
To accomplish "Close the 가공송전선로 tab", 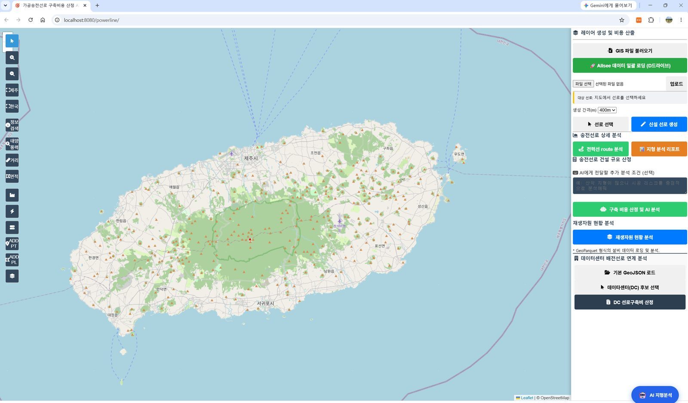I will click(85, 6).
